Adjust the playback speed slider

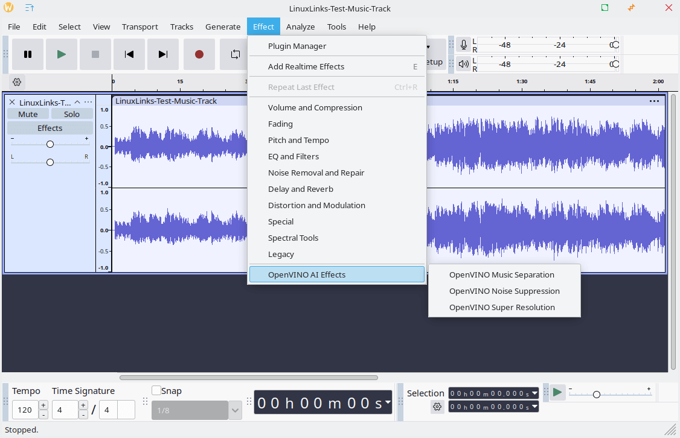coord(610,394)
